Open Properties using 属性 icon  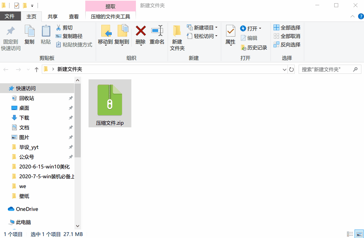(230, 34)
